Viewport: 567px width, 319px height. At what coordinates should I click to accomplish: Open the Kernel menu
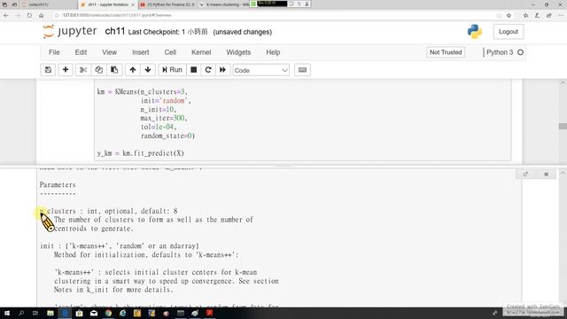click(x=201, y=52)
